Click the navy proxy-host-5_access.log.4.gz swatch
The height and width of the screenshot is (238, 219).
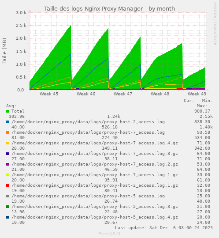click(x=7, y=217)
